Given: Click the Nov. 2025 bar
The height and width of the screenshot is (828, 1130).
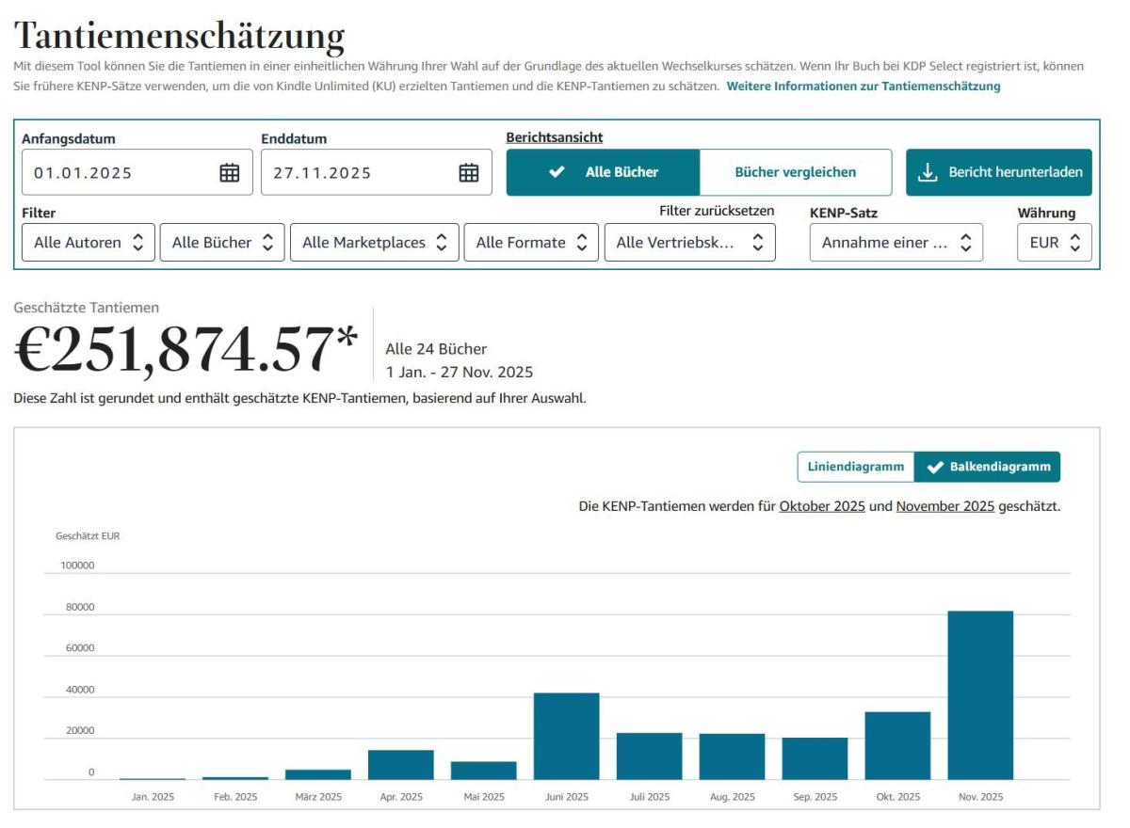Looking at the screenshot, I should point(980,695).
